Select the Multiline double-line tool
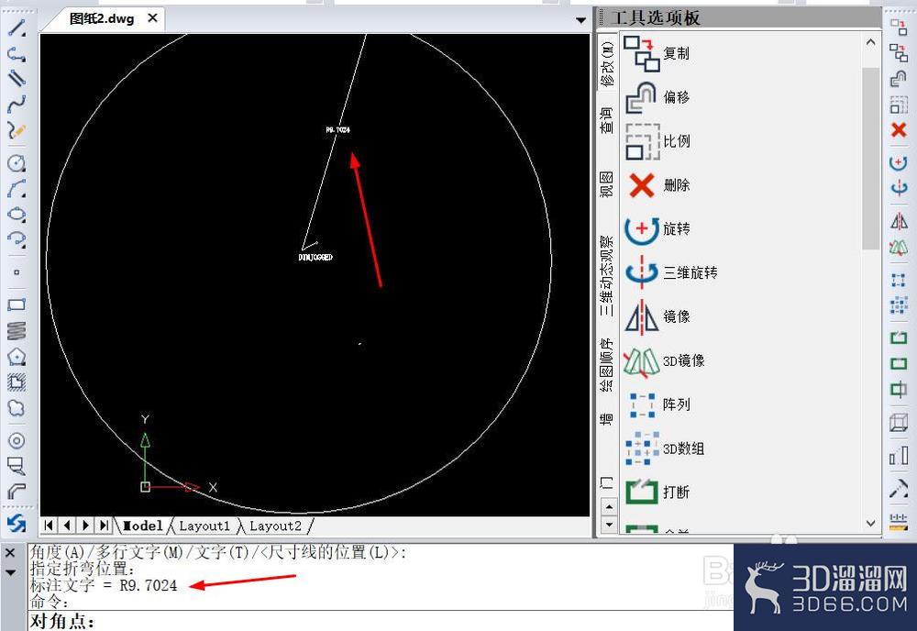The image size is (917, 631). click(17, 78)
